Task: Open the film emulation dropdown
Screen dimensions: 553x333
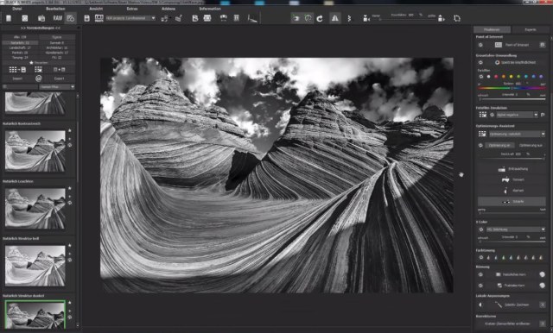Action: [517, 115]
